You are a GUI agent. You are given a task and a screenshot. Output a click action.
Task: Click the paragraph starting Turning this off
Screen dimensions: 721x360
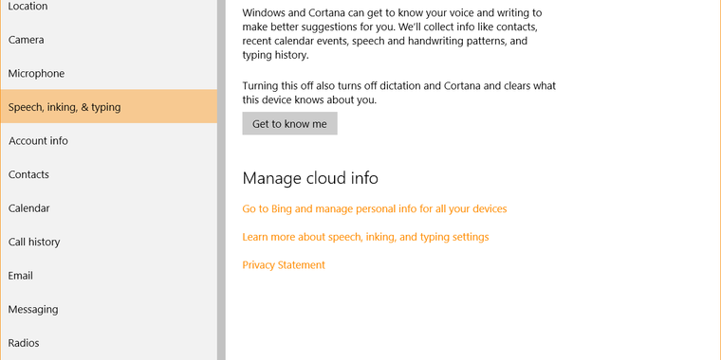pyautogui.click(x=399, y=93)
